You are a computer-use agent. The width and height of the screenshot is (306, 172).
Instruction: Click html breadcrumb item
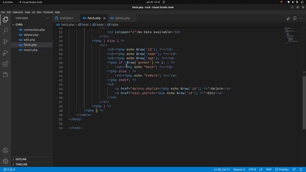point(84,25)
